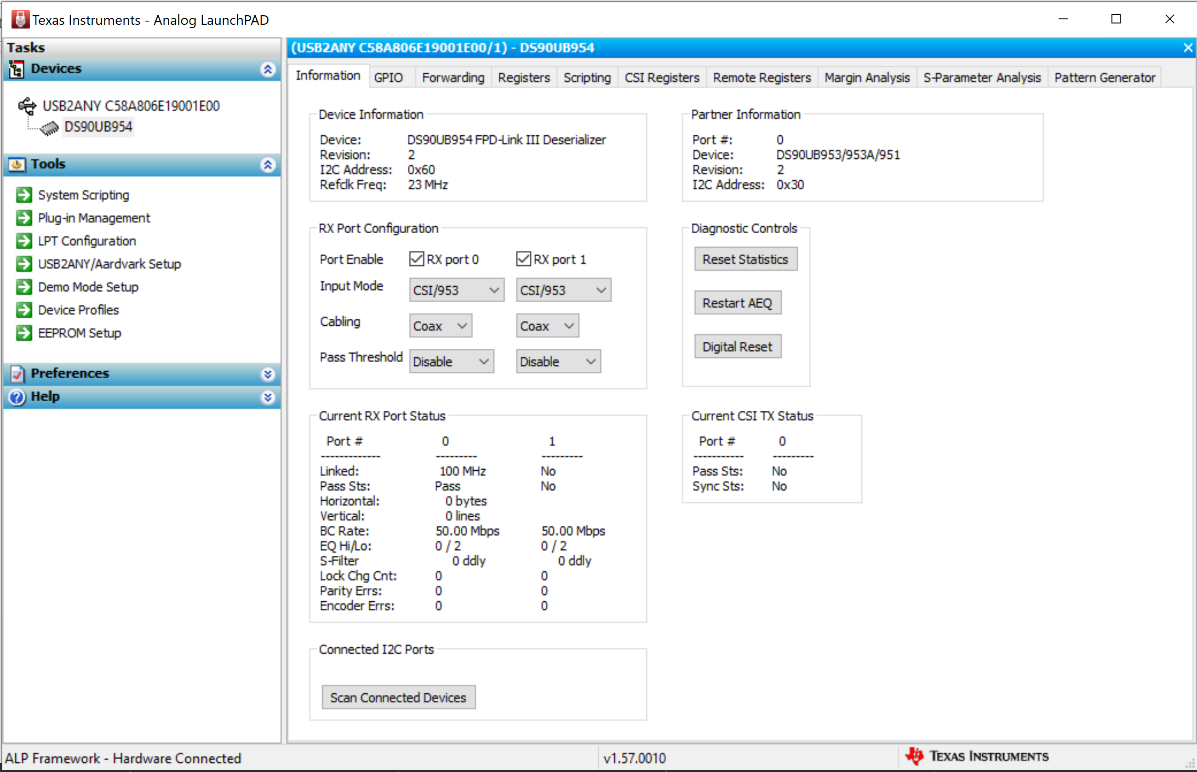Open RX port 1 Pass Threshold dropdown
The image size is (1197, 772).
pyautogui.click(x=558, y=362)
